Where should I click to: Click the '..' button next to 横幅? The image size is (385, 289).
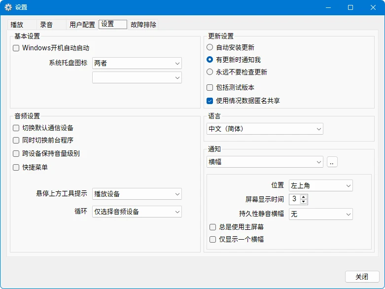[332, 162]
